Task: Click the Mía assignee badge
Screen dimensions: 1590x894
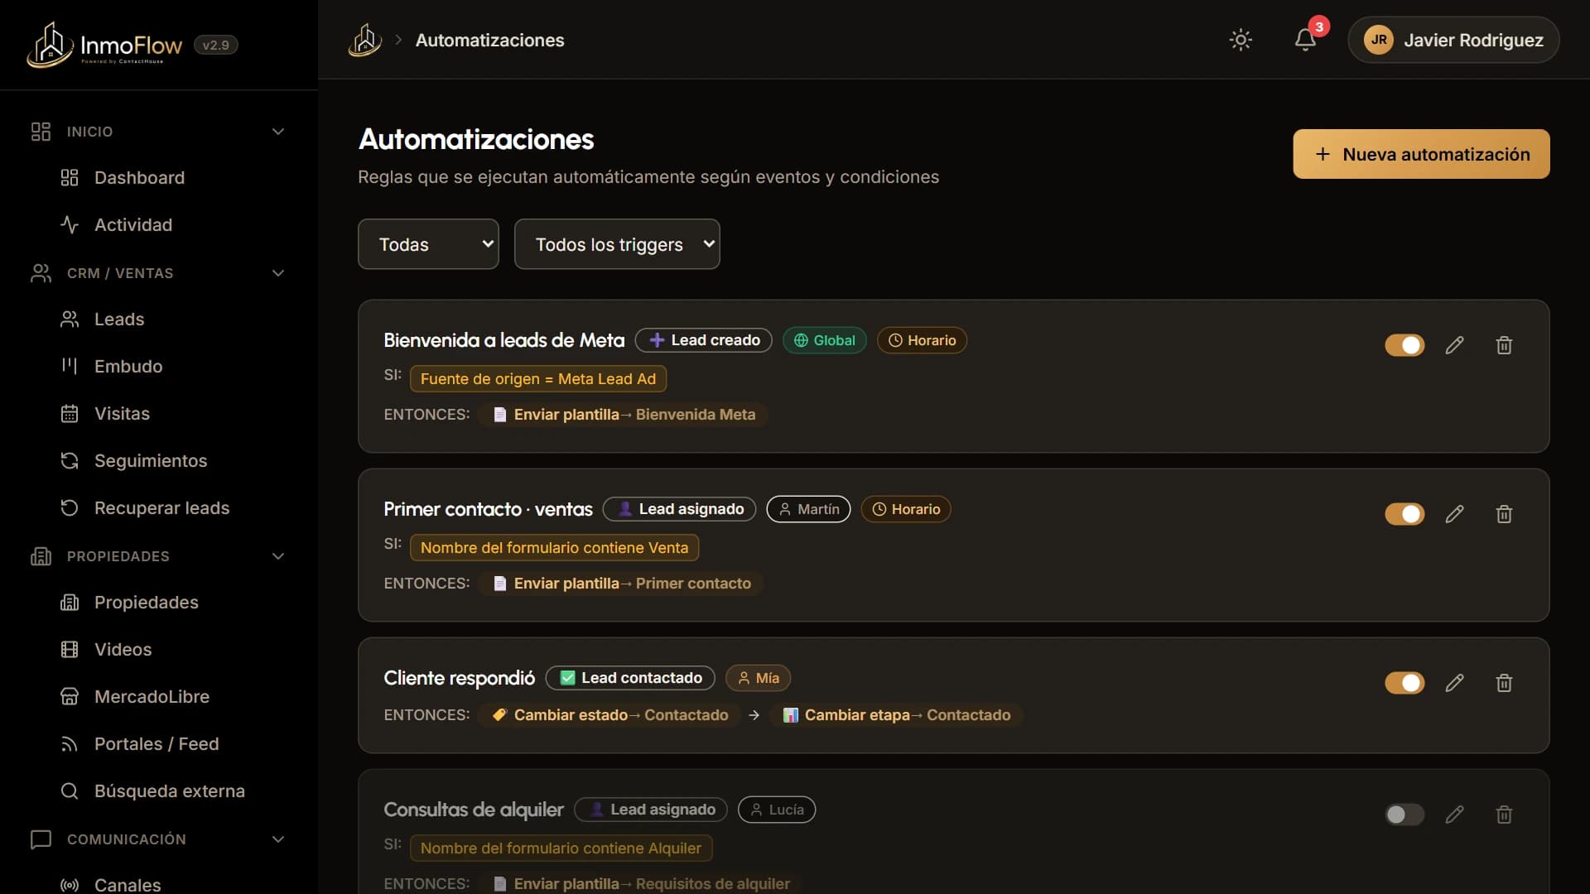Action: [759, 678]
